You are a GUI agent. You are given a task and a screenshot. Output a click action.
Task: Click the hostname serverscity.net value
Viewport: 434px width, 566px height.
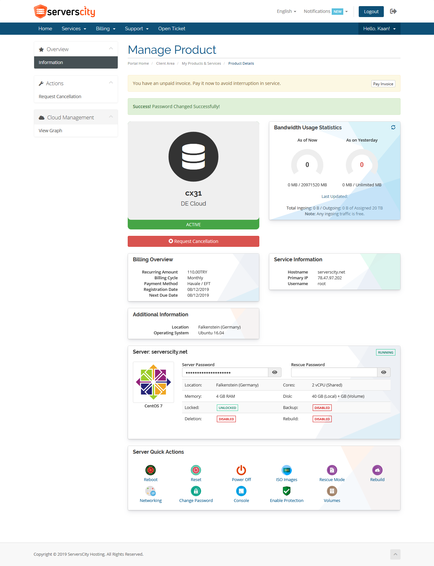[x=331, y=272]
